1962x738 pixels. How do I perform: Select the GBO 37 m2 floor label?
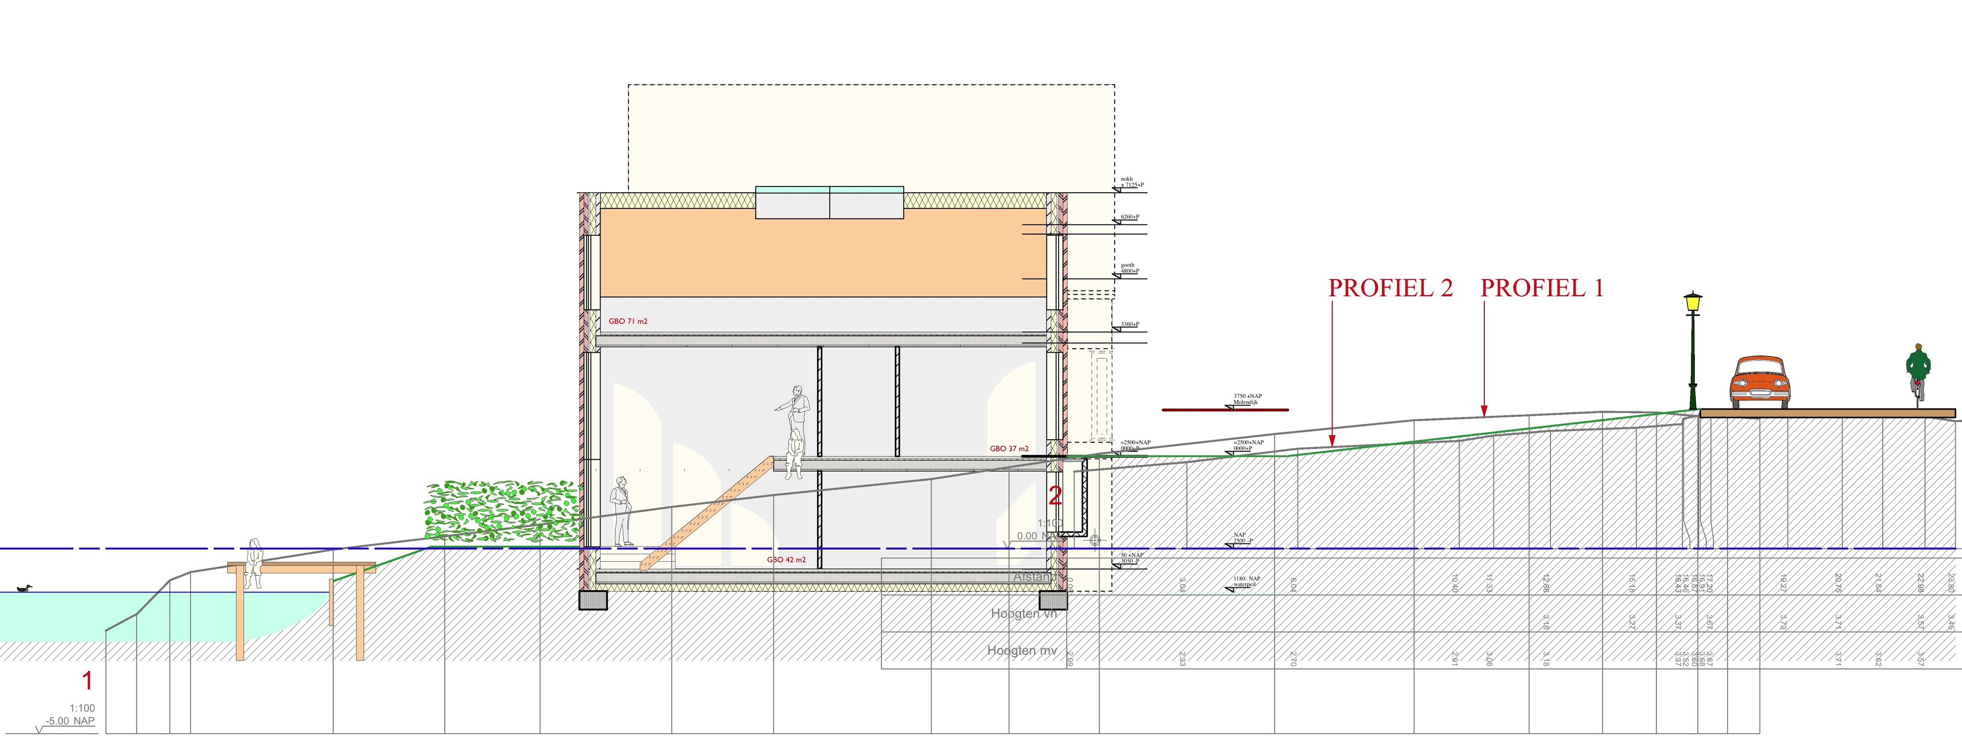tap(1009, 449)
